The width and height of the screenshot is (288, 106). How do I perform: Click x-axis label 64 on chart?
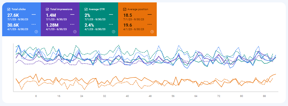[x=196, y=96]
